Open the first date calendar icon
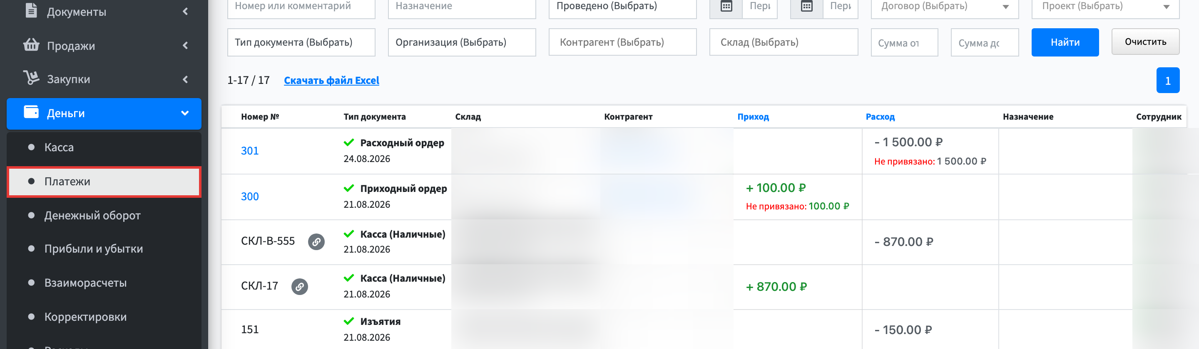Image resolution: width=1199 pixels, height=349 pixels. pos(726,6)
